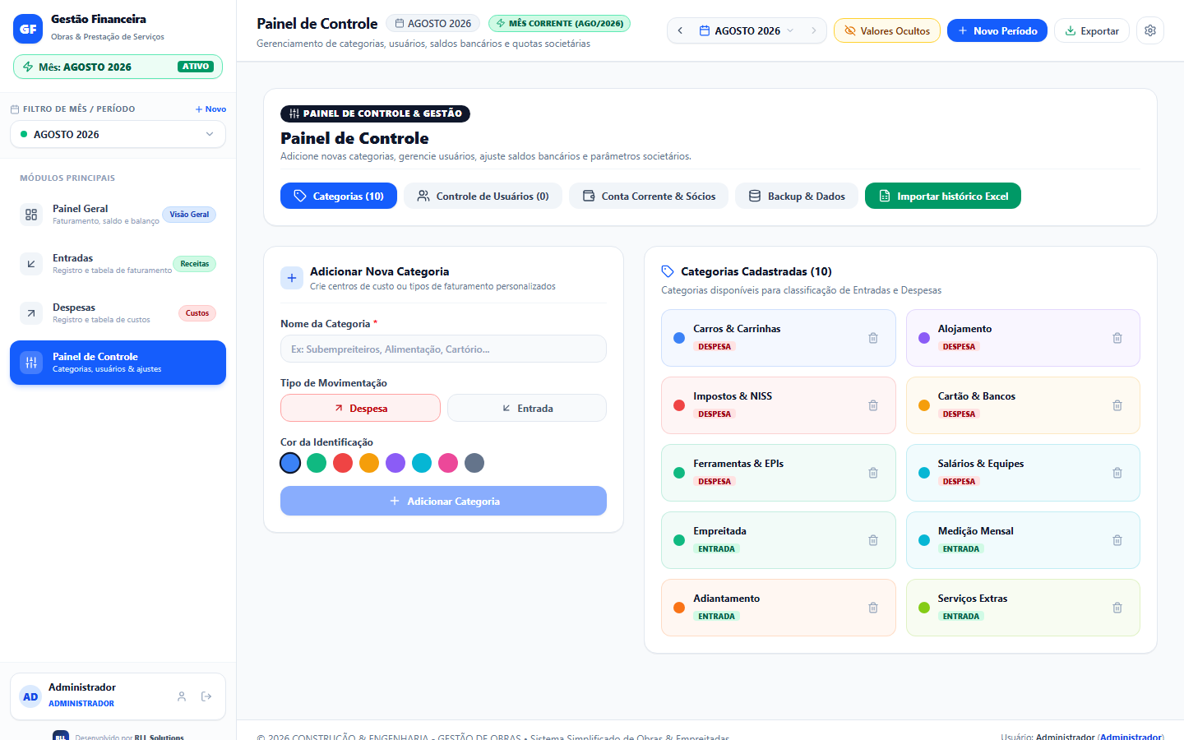Delete the Ferramentas & EPIs category
The height and width of the screenshot is (740, 1184).
(x=873, y=473)
